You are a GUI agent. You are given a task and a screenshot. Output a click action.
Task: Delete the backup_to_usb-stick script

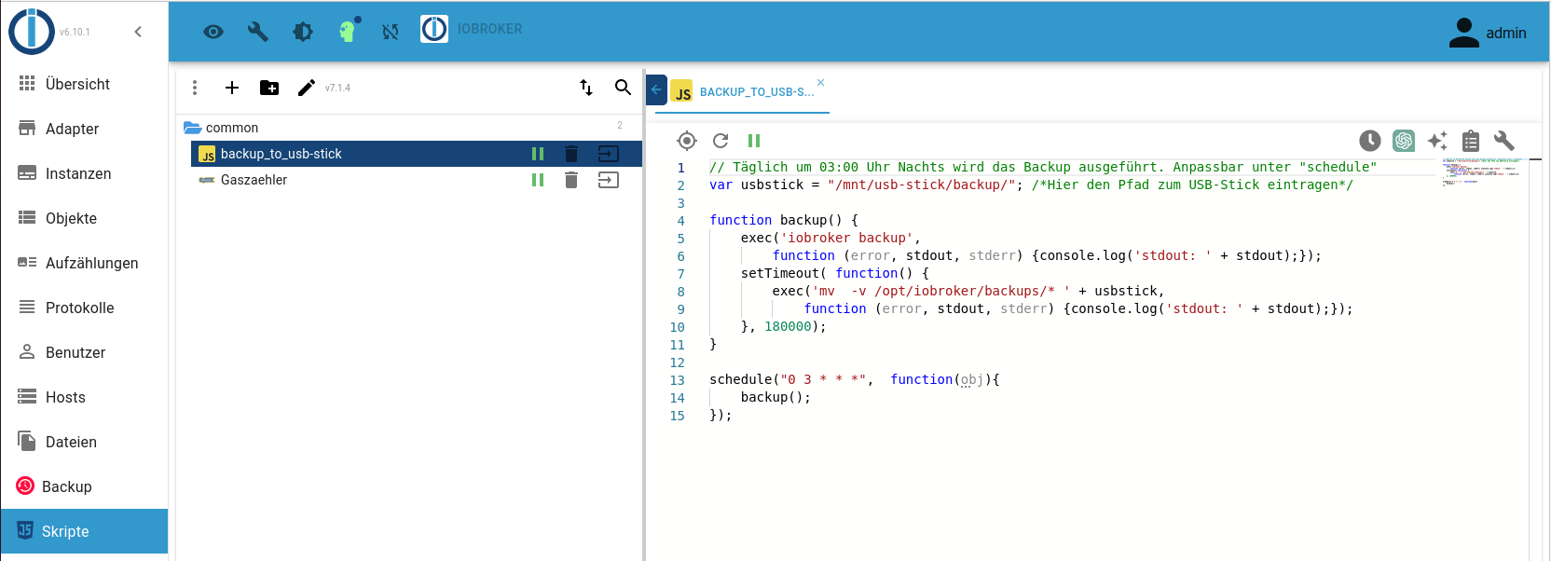(x=571, y=154)
